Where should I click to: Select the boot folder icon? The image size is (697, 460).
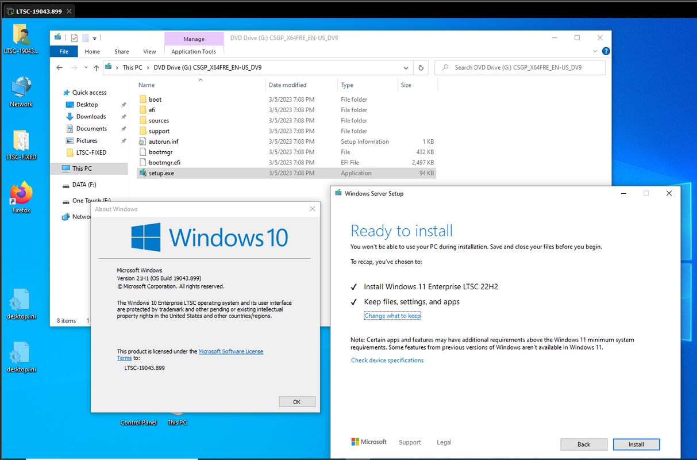pyautogui.click(x=144, y=99)
